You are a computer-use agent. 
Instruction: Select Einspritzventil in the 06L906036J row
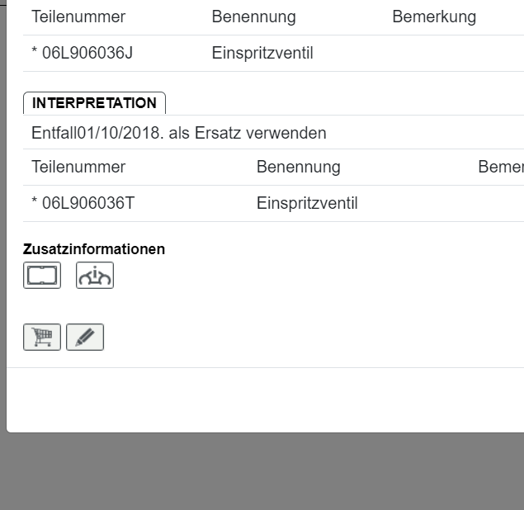point(262,54)
